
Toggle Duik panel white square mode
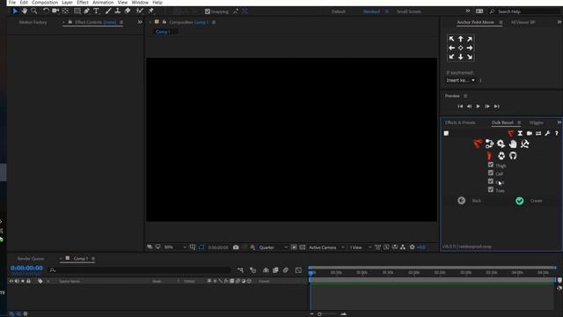tap(446, 133)
